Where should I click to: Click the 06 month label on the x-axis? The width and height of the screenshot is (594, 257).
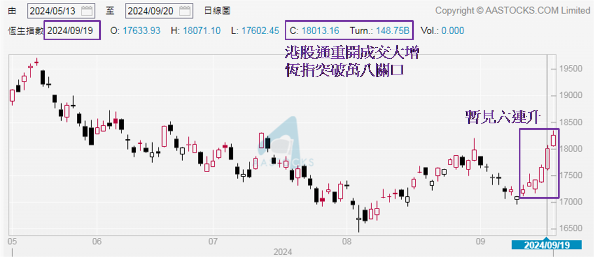click(x=96, y=241)
